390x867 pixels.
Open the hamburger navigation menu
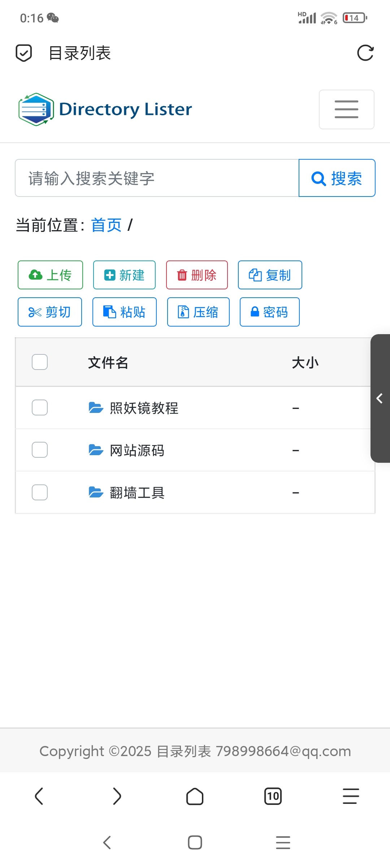(347, 109)
